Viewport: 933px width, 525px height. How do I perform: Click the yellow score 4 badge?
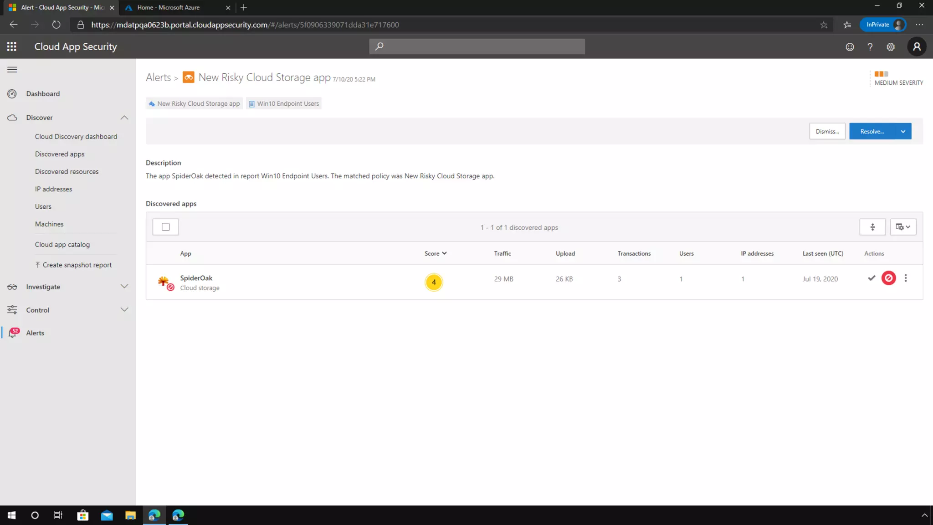point(434,282)
